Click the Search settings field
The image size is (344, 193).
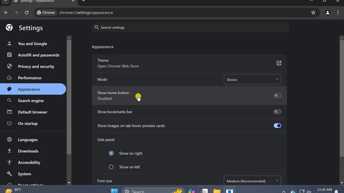(190, 27)
